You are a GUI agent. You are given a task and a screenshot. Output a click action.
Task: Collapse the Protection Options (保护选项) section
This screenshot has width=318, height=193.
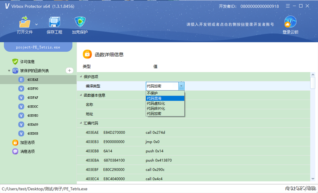pos(81,77)
